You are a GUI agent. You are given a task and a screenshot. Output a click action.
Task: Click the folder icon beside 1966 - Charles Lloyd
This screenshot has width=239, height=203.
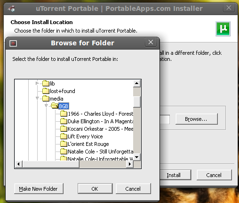64,113
